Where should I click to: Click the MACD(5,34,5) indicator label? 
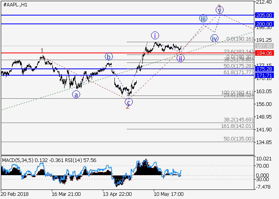[x=16, y=160]
